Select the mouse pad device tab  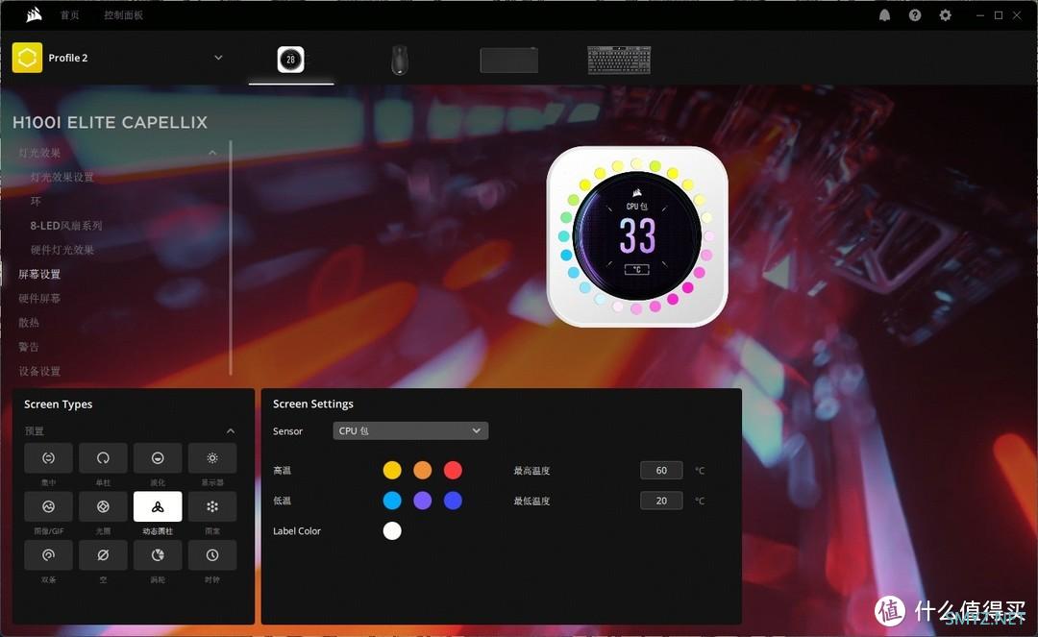[x=509, y=61]
